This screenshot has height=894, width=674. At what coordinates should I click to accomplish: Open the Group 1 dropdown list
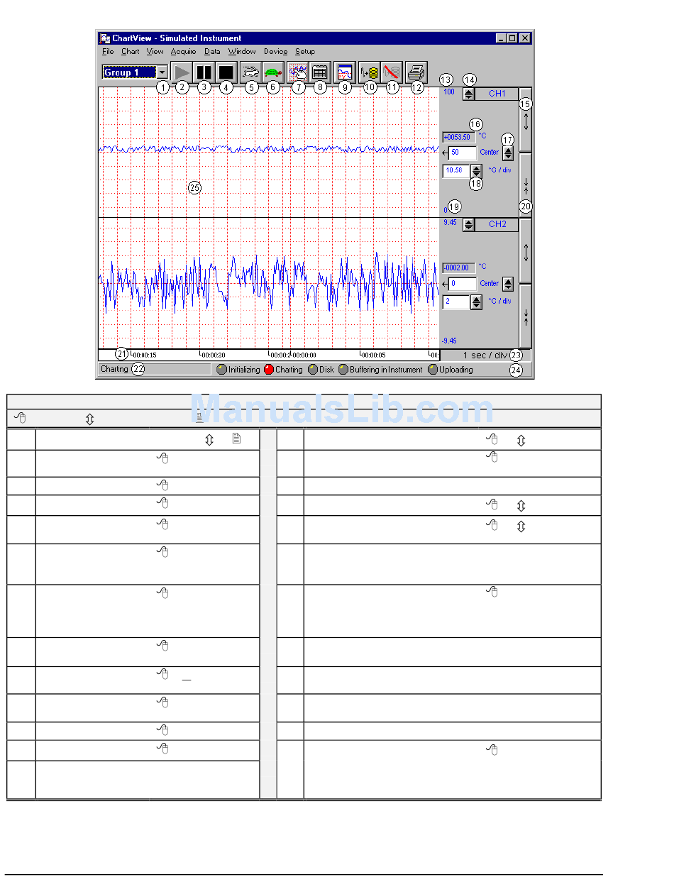pyautogui.click(x=162, y=72)
